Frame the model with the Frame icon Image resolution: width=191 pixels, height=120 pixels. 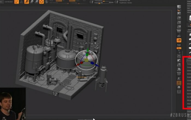coord(179,56)
